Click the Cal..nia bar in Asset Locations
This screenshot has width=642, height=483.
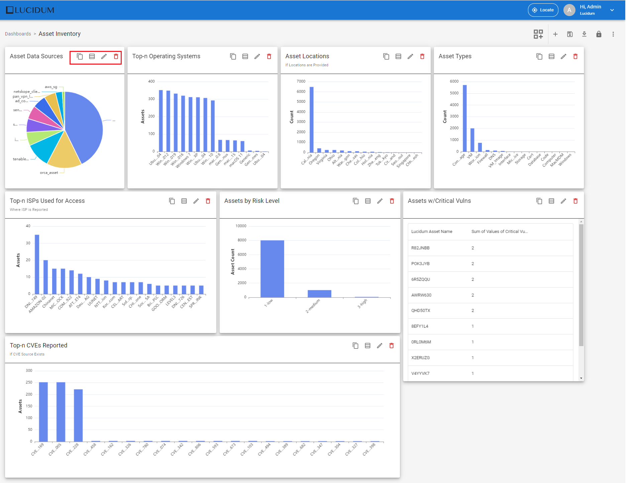tap(311, 120)
